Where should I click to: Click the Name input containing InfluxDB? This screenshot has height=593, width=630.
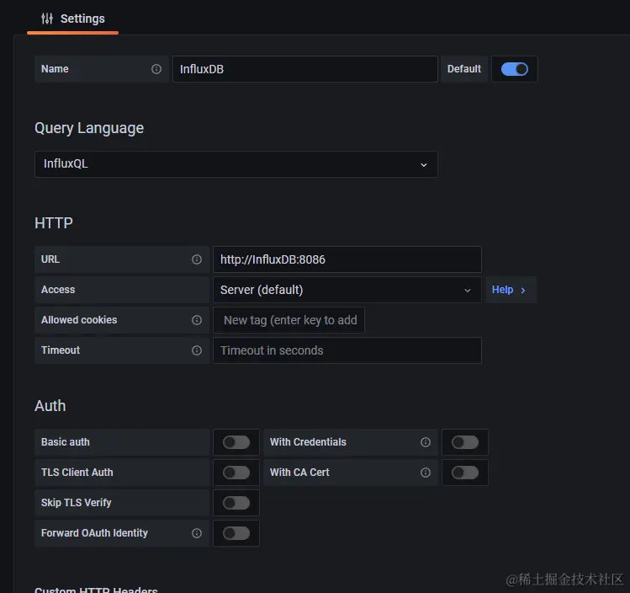click(x=305, y=69)
